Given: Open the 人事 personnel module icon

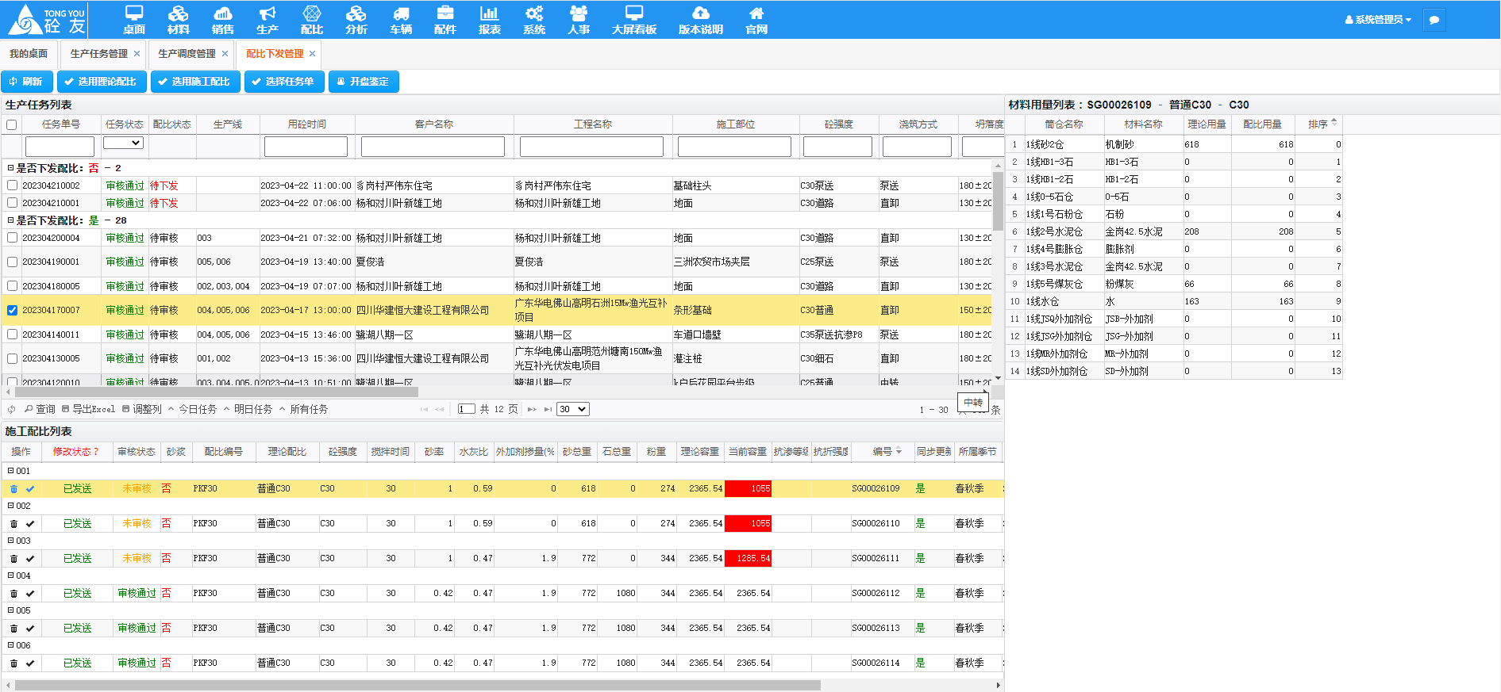Looking at the screenshot, I should click(x=579, y=20).
